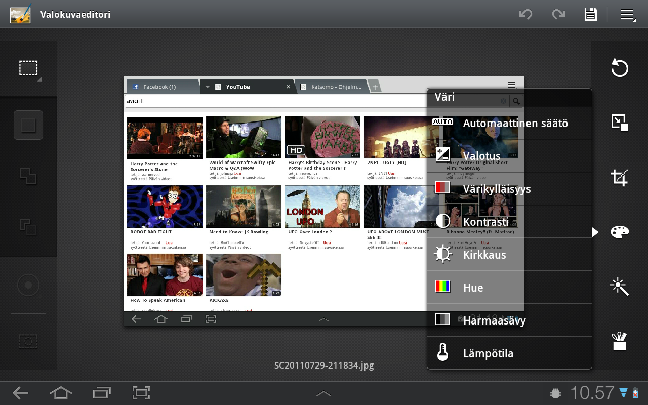This screenshot has height=405, width=648.
Task: Tap the sun brightness icon
Action: pyautogui.click(x=443, y=254)
